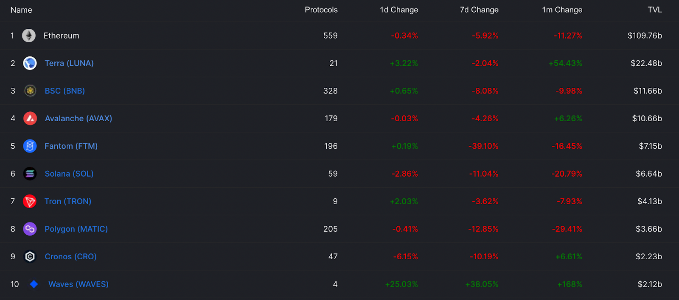The image size is (679, 300).
Task: Click the BSC (BNB) logo icon
Action: click(30, 91)
